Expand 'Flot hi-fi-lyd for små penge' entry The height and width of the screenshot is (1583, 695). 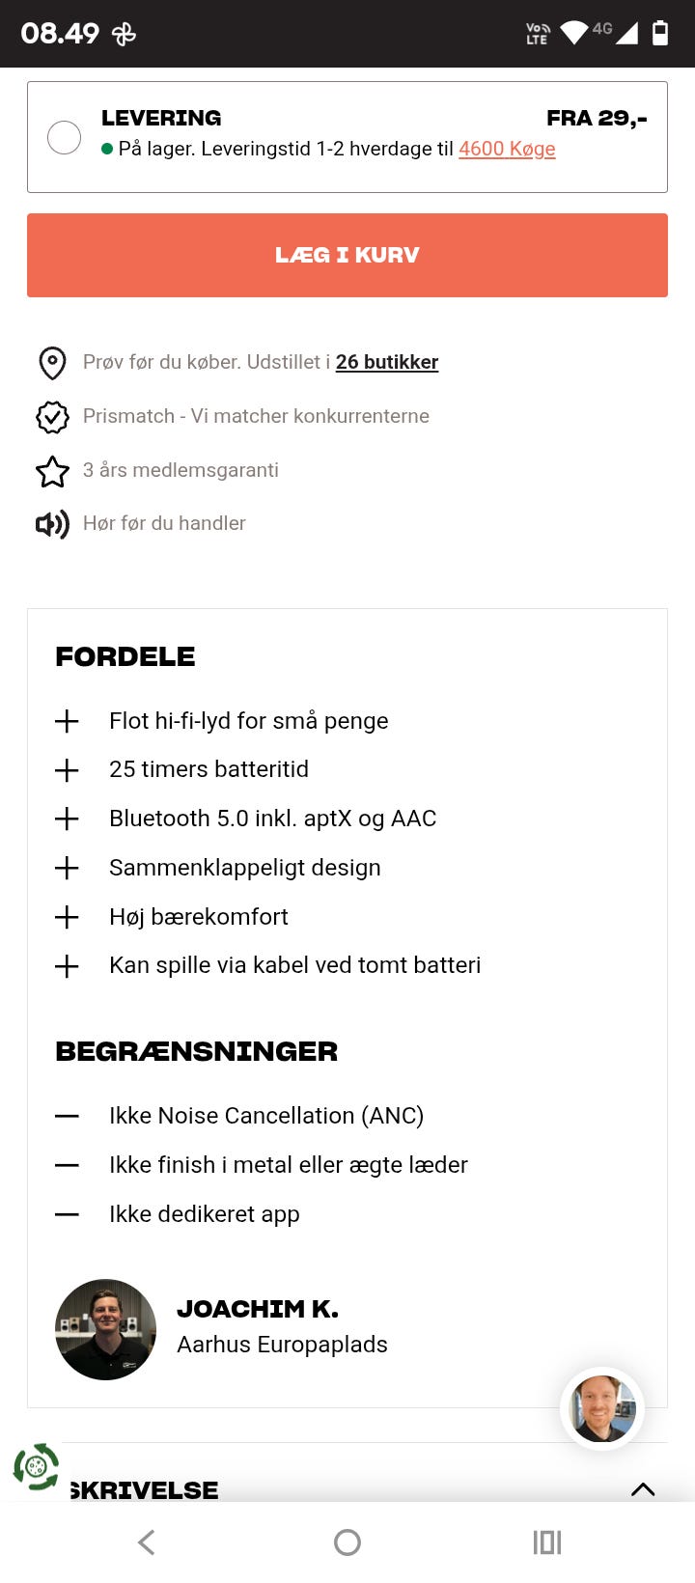tap(67, 721)
